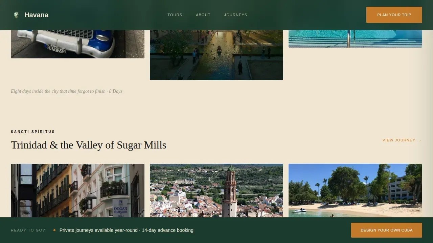
Task: Open the swimming pool photo
Action: [x=355, y=39]
